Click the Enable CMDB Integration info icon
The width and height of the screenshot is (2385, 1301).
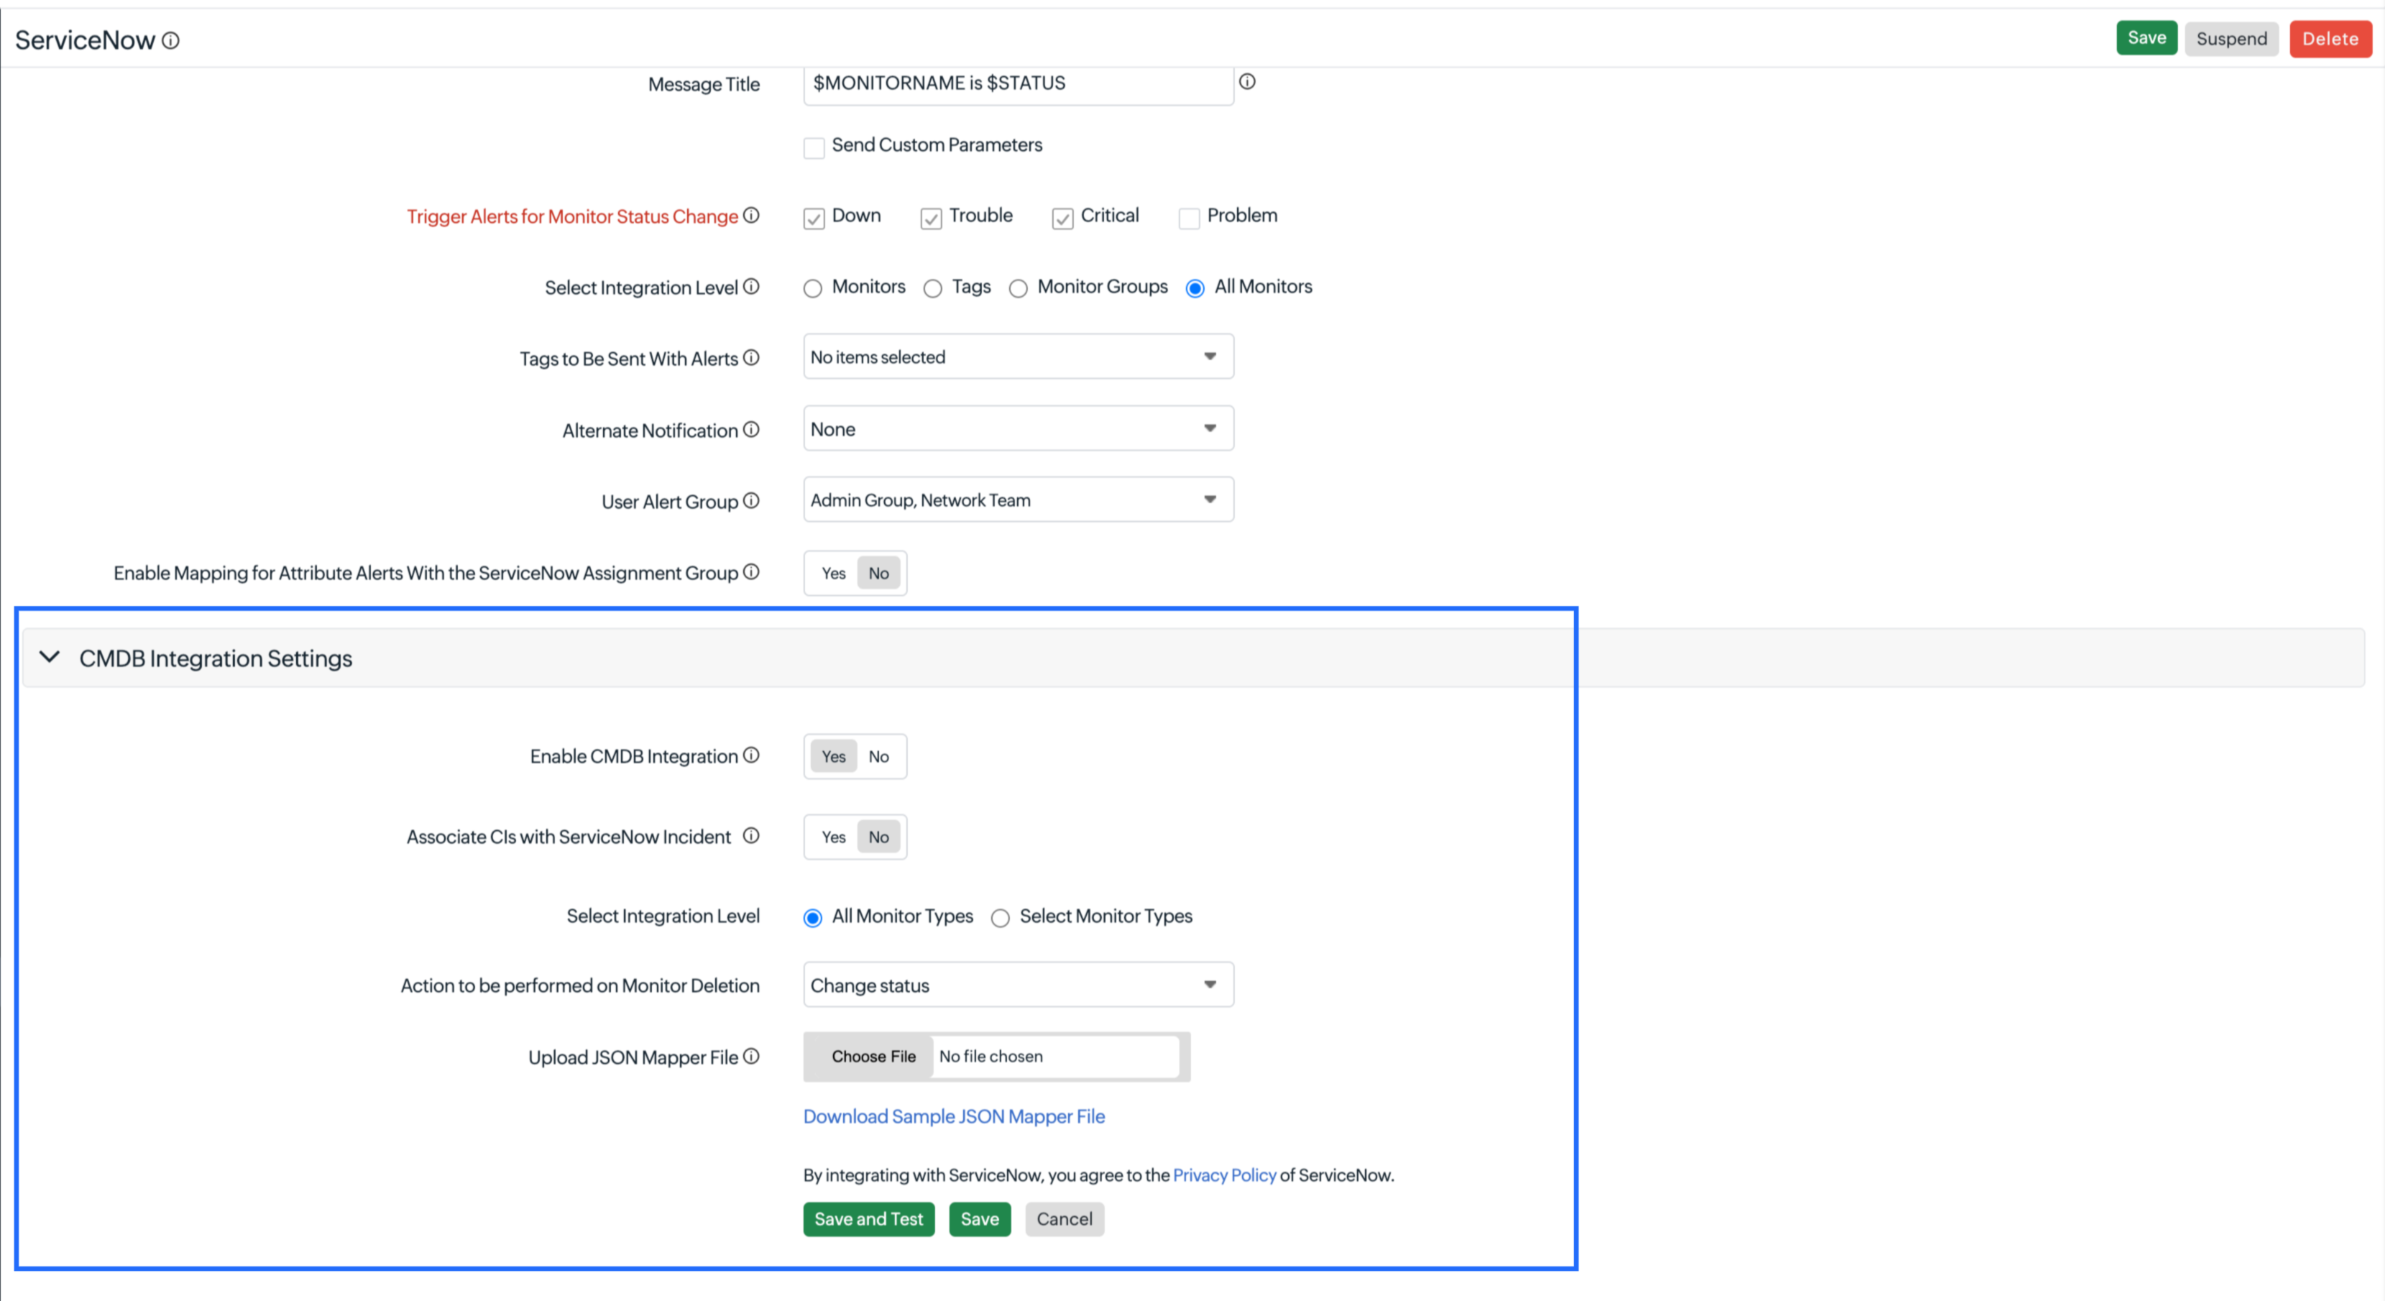click(751, 755)
